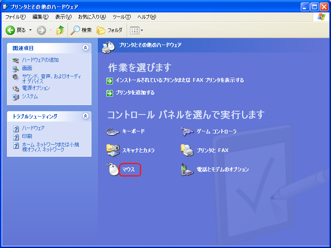Open ハードウェアの追加 in related items
The height and width of the screenshot is (248, 331).
[40, 60]
